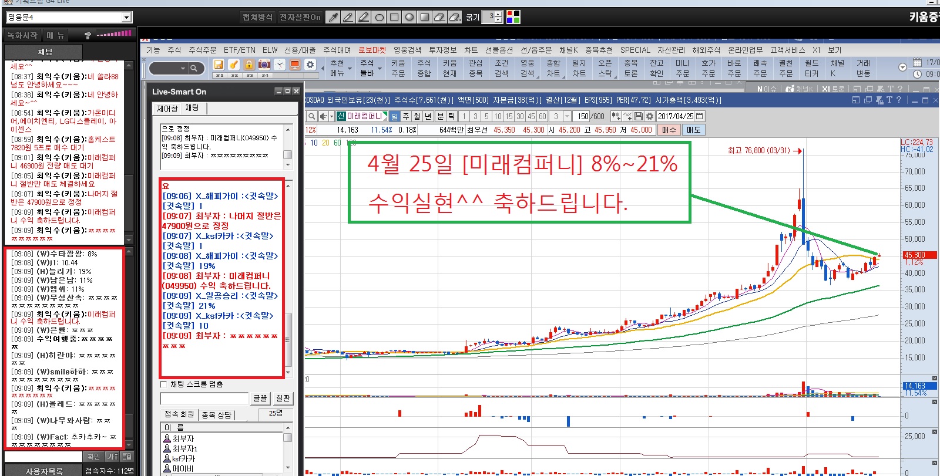Screen dimensions: 940x476
Task: Click the padlock lock icon
Action: coord(249,65)
